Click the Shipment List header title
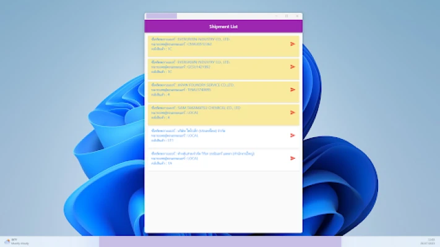 [223, 27]
